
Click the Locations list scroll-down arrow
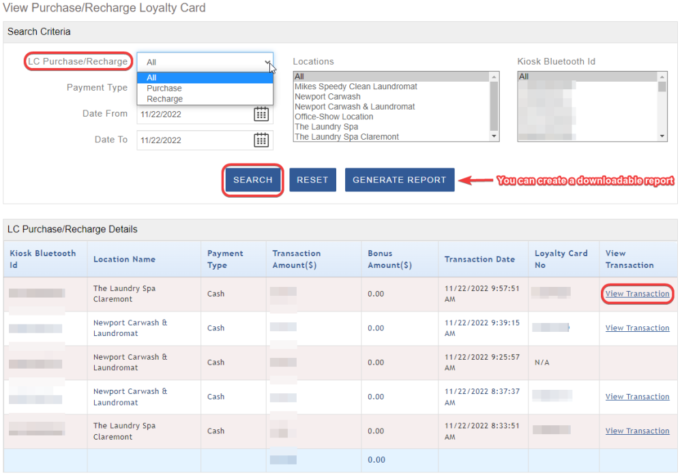click(494, 136)
